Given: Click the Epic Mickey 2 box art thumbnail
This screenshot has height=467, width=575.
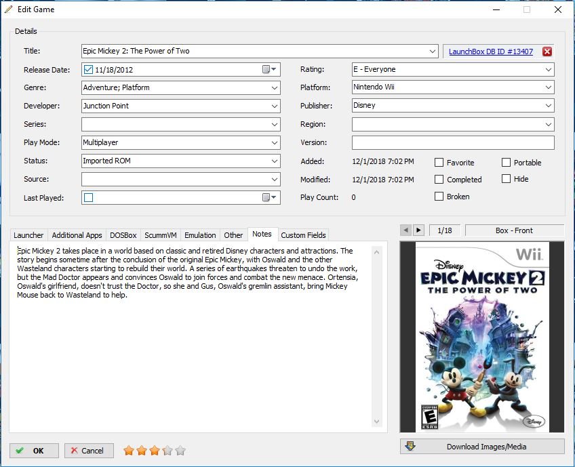Looking at the screenshot, I should pyautogui.click(x=482, y=336).
